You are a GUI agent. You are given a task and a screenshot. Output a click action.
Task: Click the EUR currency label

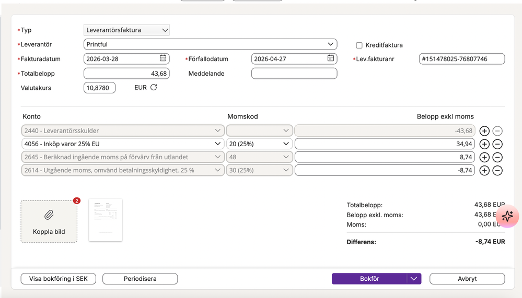(x=141, y=88)
